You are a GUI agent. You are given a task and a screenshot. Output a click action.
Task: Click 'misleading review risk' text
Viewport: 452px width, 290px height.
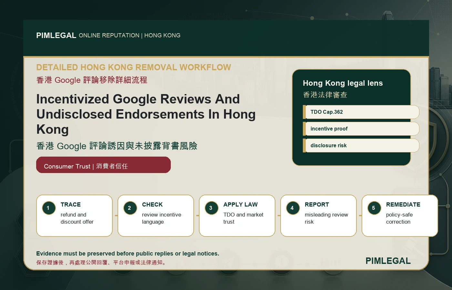pyautogui.click(x=326, y=218)
